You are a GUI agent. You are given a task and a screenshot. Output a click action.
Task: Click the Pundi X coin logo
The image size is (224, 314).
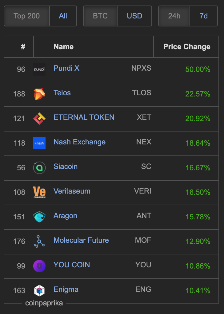tap(39, 69)
